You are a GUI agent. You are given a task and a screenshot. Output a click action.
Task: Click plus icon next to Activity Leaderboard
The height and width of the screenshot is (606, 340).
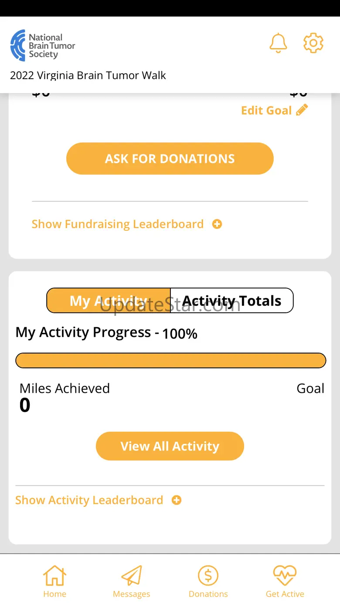coord(177,500)
